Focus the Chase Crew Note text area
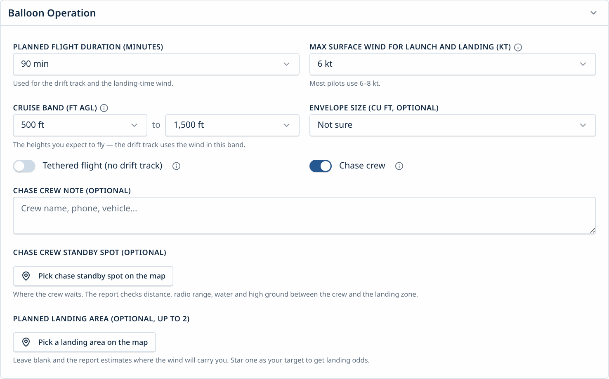 [304, 215]
